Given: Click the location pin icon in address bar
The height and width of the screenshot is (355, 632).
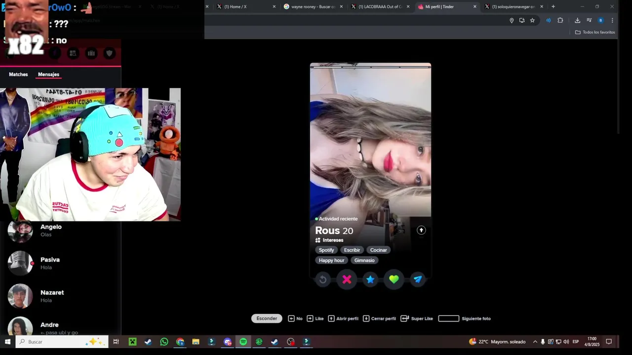Looking at the screenshot, I should coord(512,20).
